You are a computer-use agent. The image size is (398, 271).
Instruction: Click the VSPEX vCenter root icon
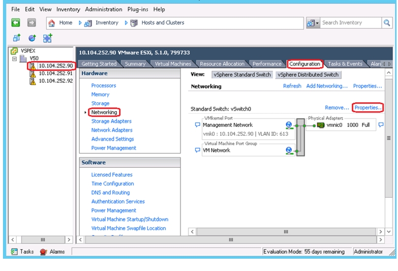14,51
